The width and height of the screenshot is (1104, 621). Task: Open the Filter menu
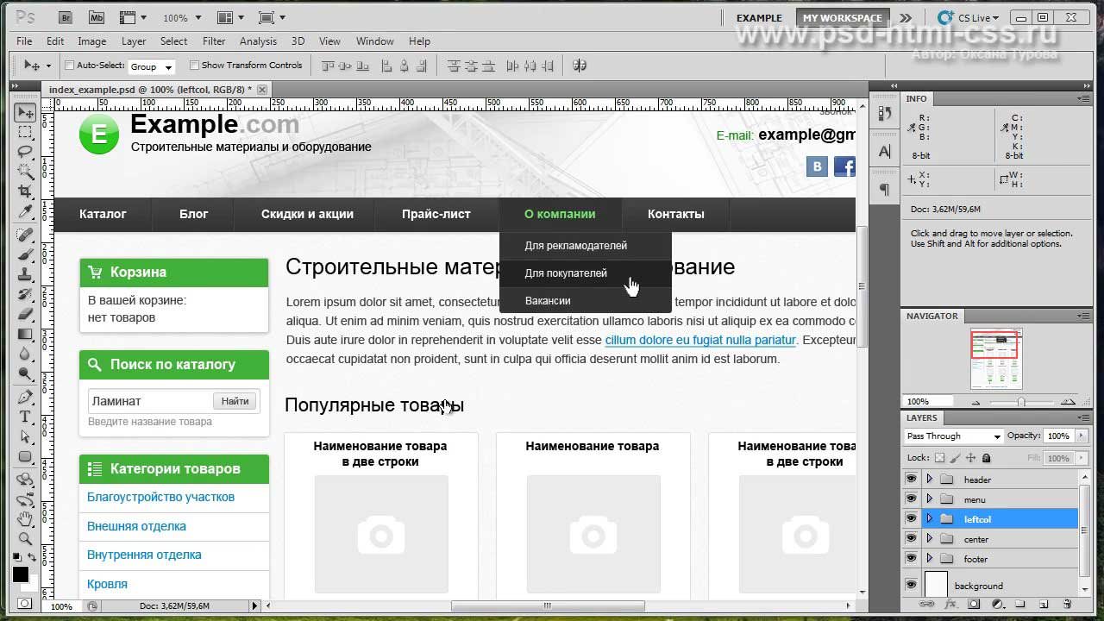click(x=214, y=41)
